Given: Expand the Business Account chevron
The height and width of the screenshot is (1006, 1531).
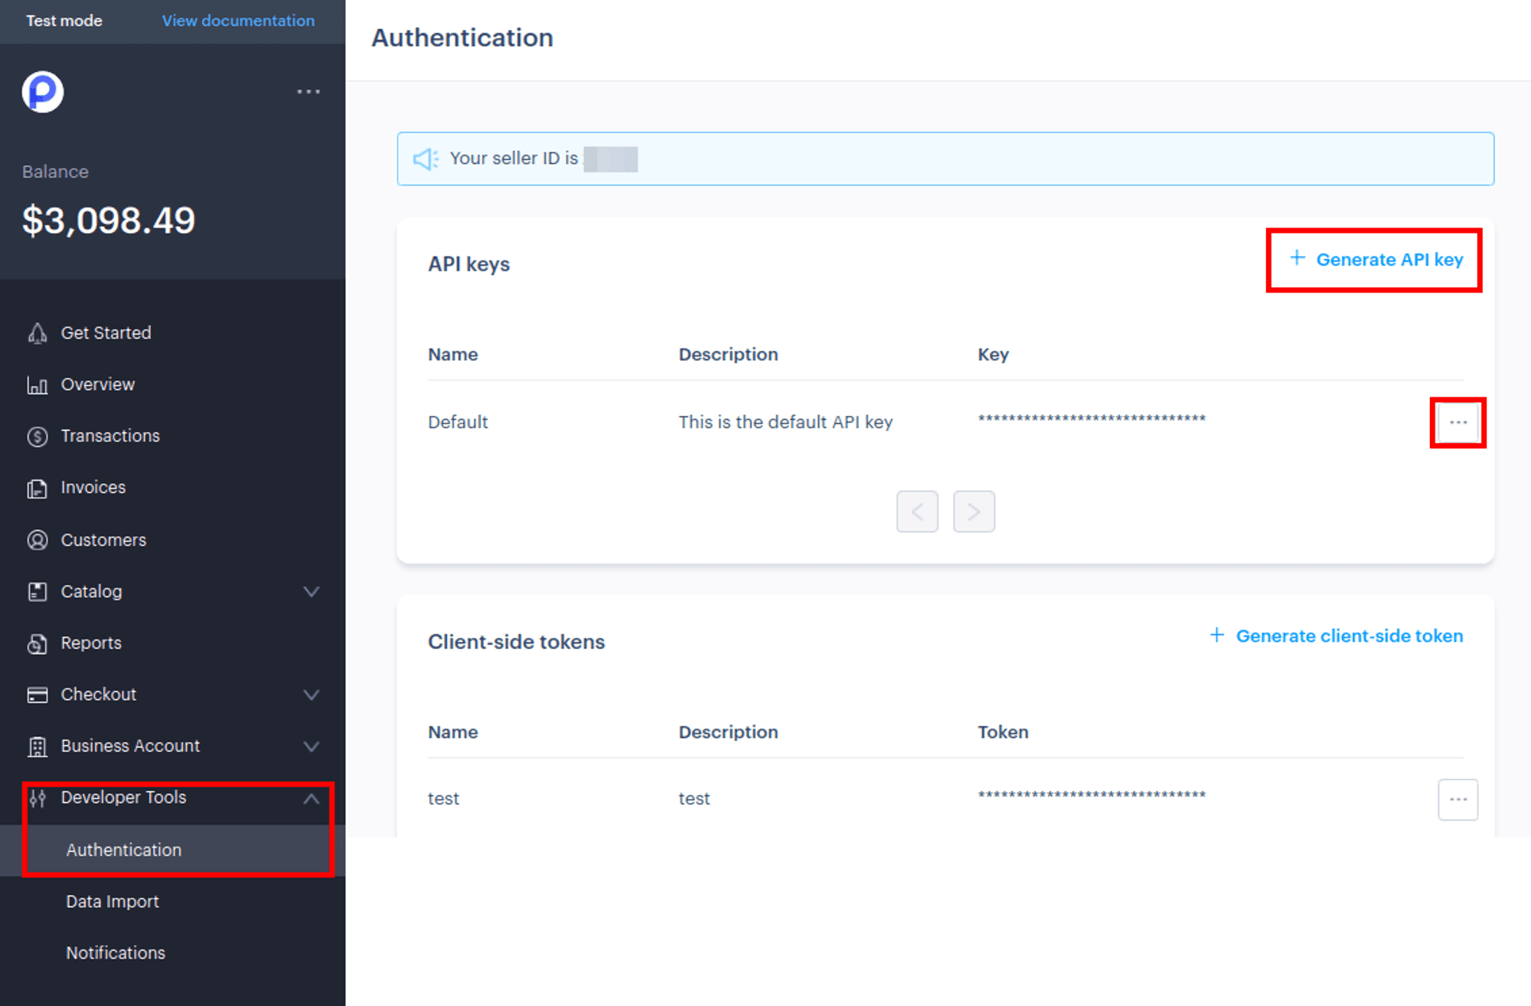Looking at the screenshot, I should 311,746.
